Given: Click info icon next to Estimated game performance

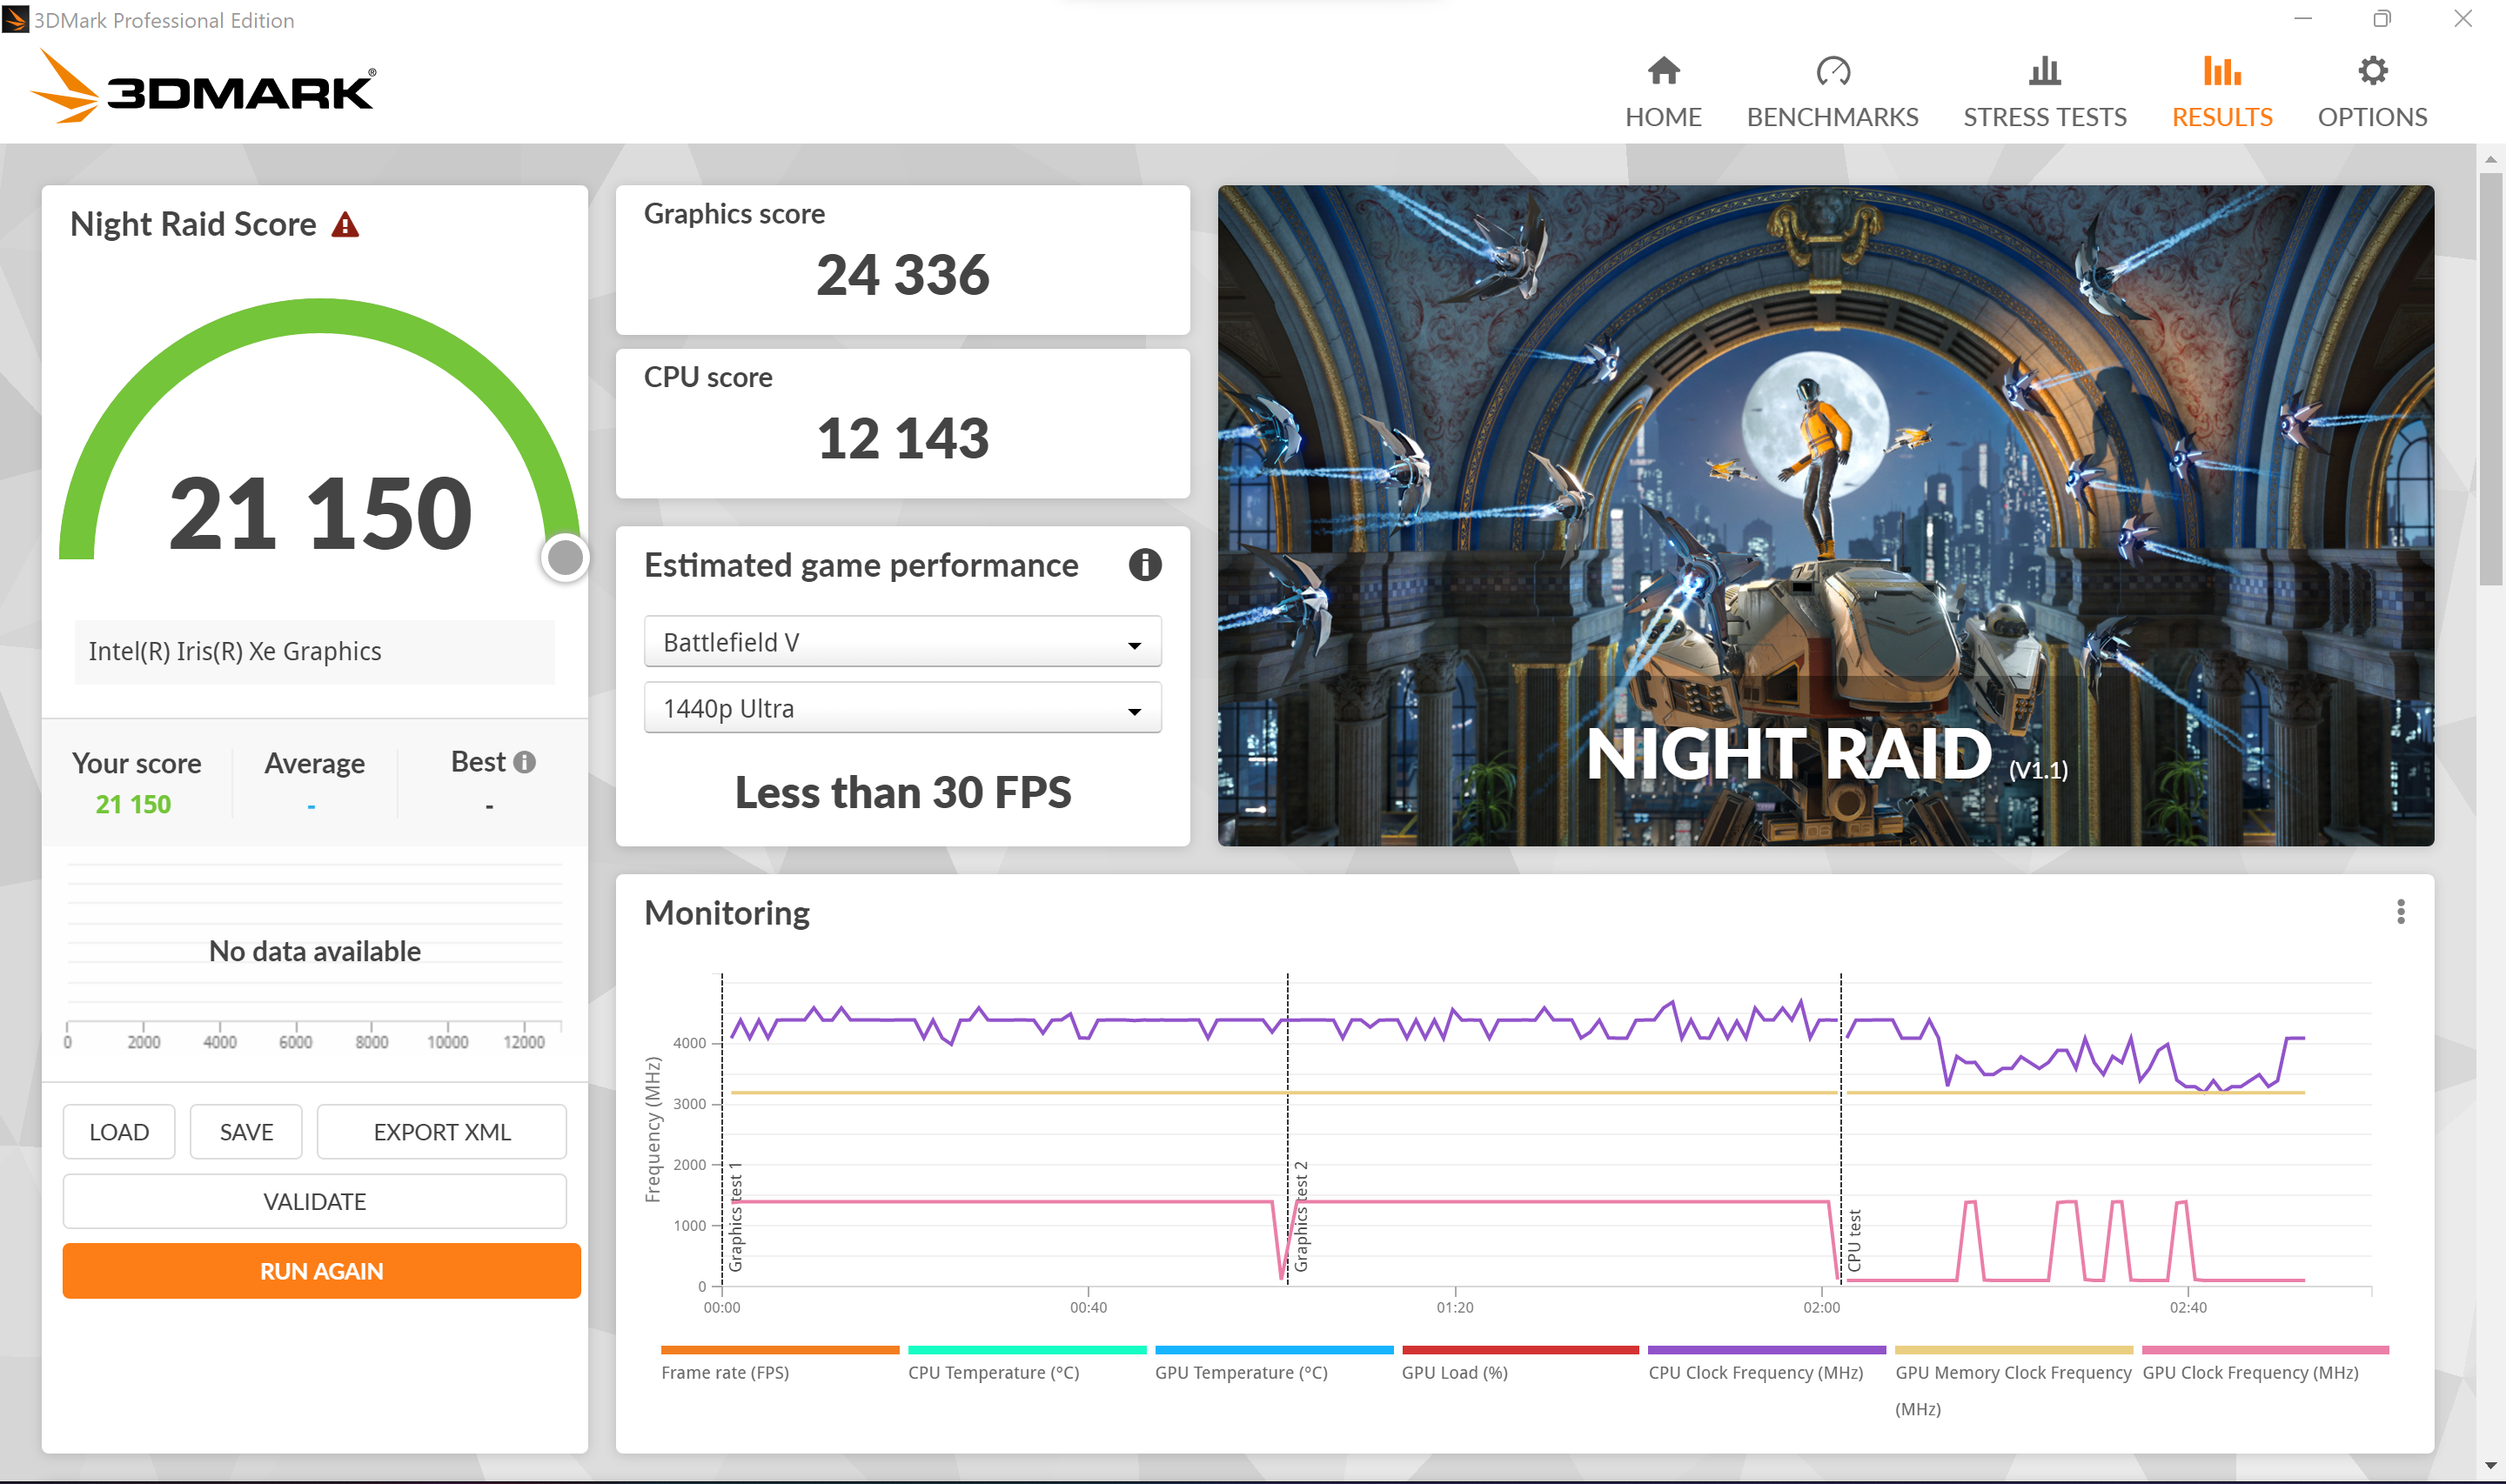Looking at the screenshot, I should pos(1144,565).
